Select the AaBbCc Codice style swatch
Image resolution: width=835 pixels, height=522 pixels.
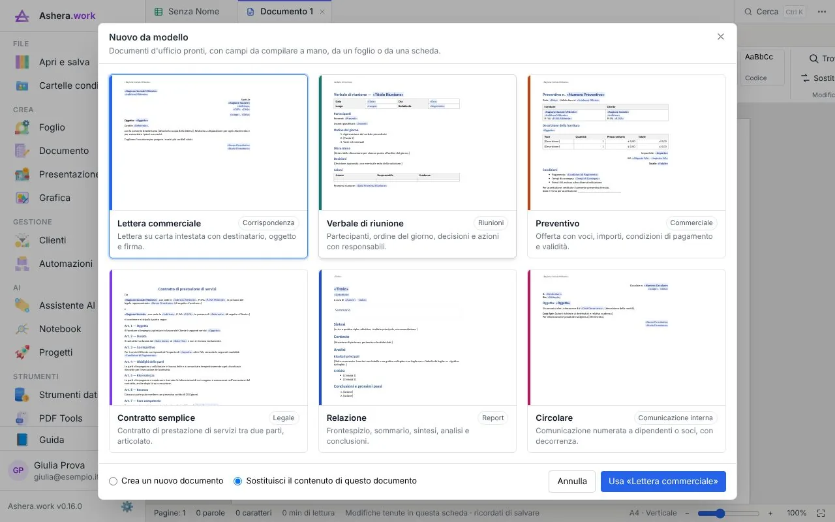763,67
